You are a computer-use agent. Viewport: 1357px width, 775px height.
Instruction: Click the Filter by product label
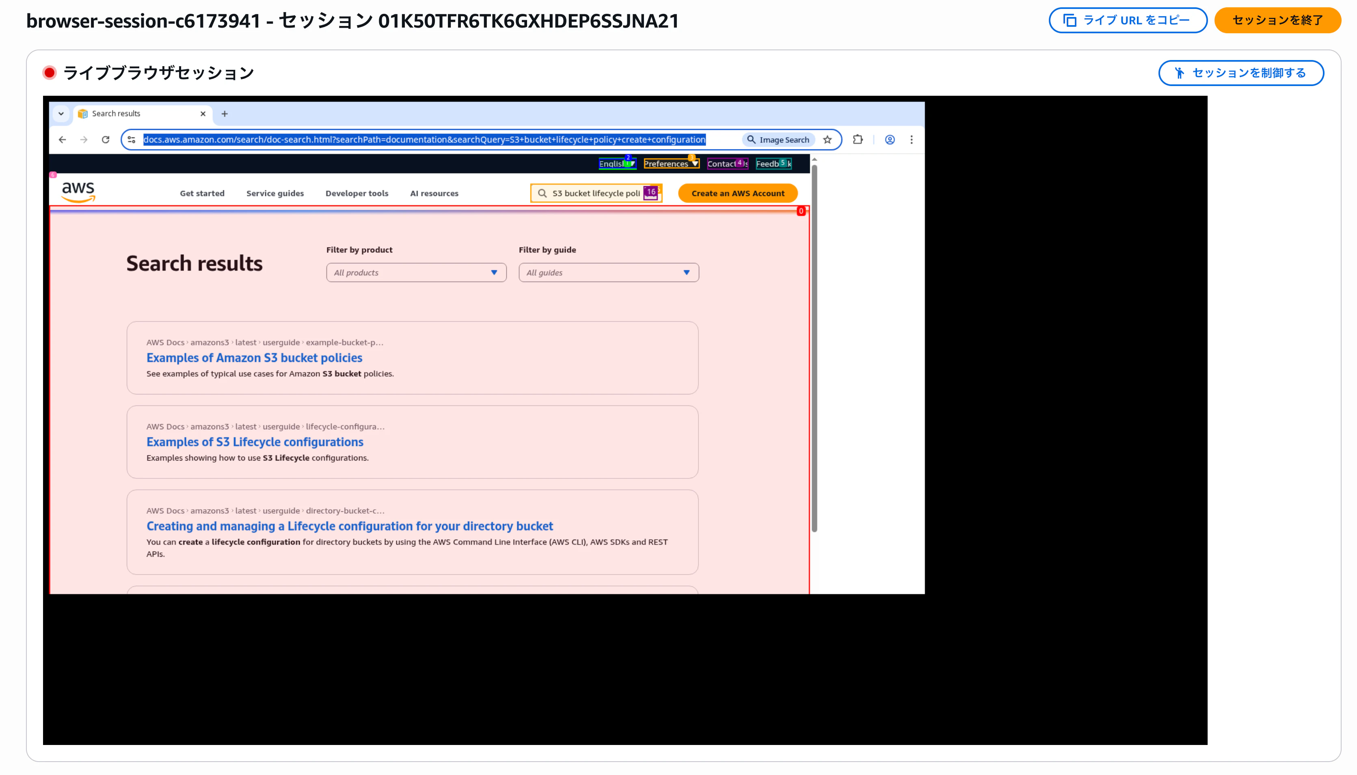coord(359,250)
